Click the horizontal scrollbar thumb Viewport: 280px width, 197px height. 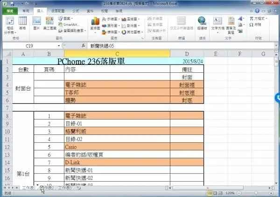208,188
